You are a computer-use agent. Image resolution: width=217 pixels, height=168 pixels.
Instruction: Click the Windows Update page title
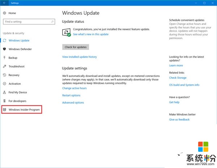(81, 13)
